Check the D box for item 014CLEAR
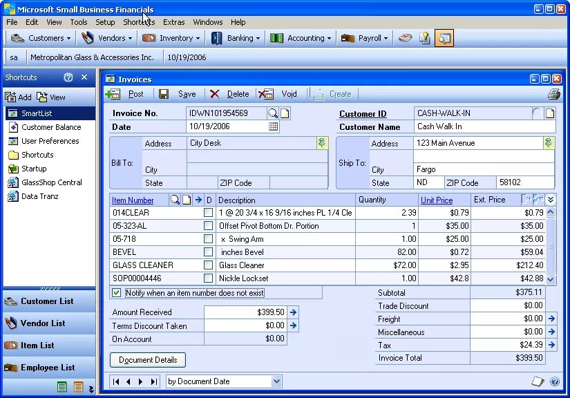This screenshot has height=398, width=570. pyautogui.click(x=208, y=213)
